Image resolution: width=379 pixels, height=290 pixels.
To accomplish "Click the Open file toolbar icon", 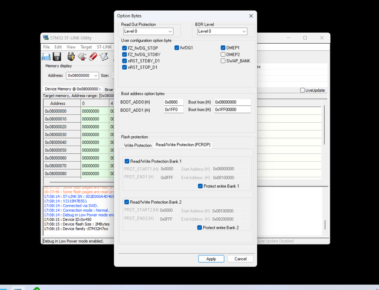I will pos(46,57).
